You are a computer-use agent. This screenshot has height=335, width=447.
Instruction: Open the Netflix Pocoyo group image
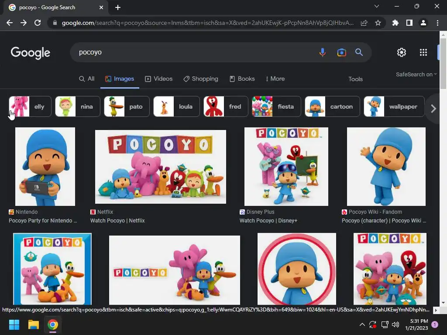161,167
